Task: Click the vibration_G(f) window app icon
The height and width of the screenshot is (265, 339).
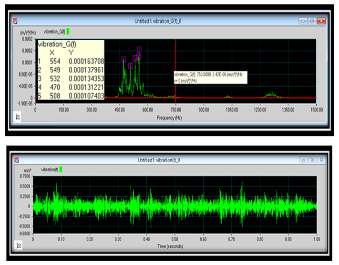Action: tap(15, 21)
